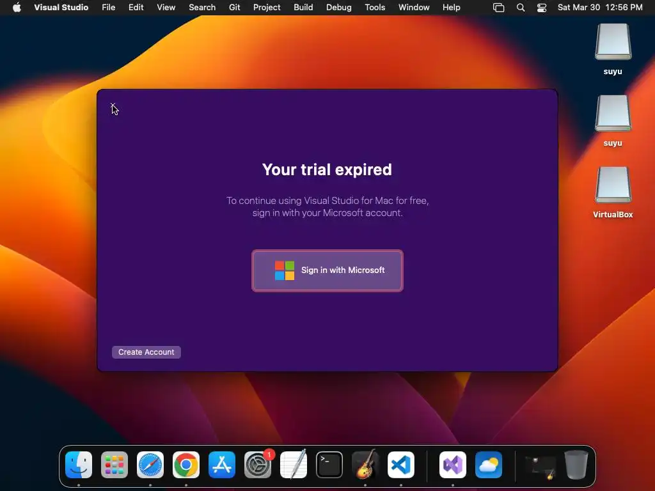Open the Git menu
Viewport: 655px width, 491px height.
(x=234, y=8)
